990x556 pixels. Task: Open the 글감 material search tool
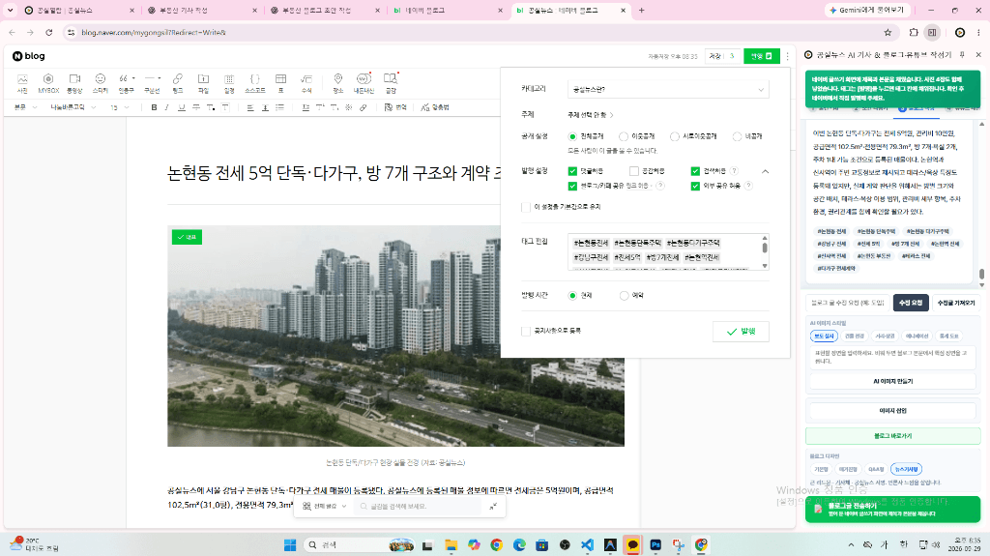[391, 83]
